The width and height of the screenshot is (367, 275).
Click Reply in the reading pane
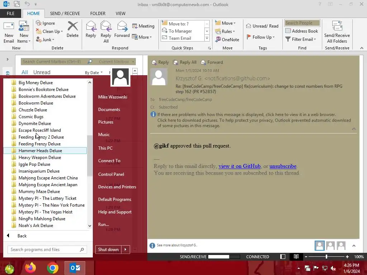[160, 62]
